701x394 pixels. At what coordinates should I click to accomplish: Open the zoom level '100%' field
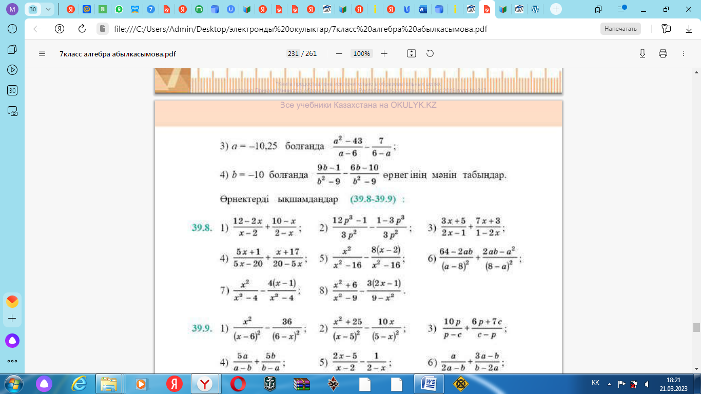pyautogui.click(x=361, y=53)
